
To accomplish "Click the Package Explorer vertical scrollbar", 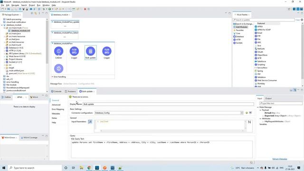I will pos(47,42).
